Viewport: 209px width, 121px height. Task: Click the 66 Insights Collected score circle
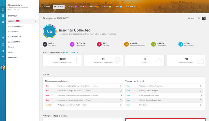pos(50,31)
